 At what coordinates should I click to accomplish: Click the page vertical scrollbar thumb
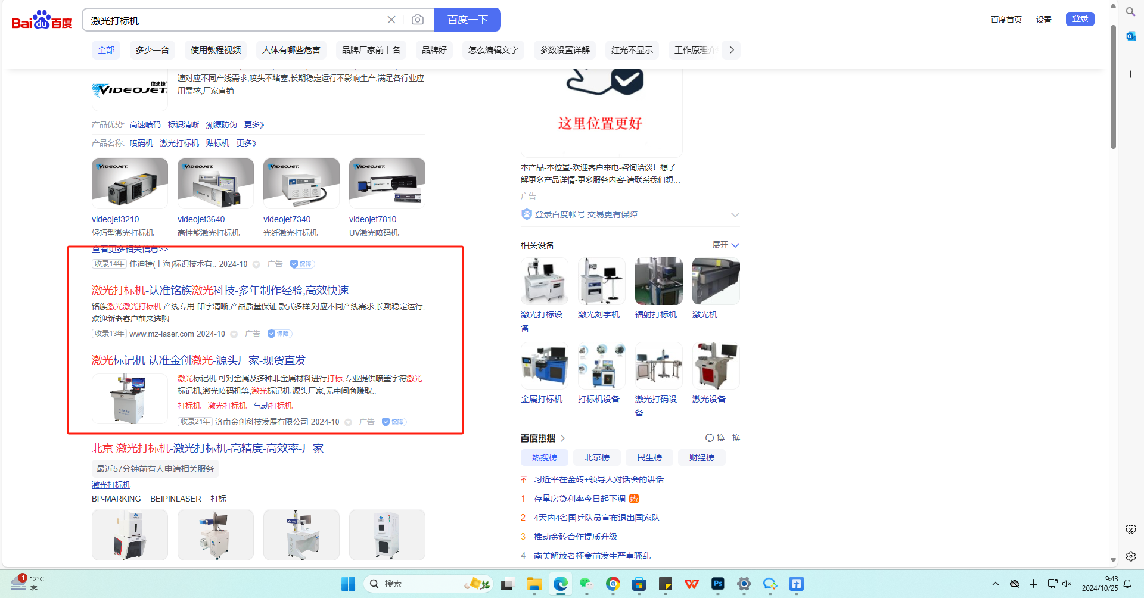(x=1113, y=86)
